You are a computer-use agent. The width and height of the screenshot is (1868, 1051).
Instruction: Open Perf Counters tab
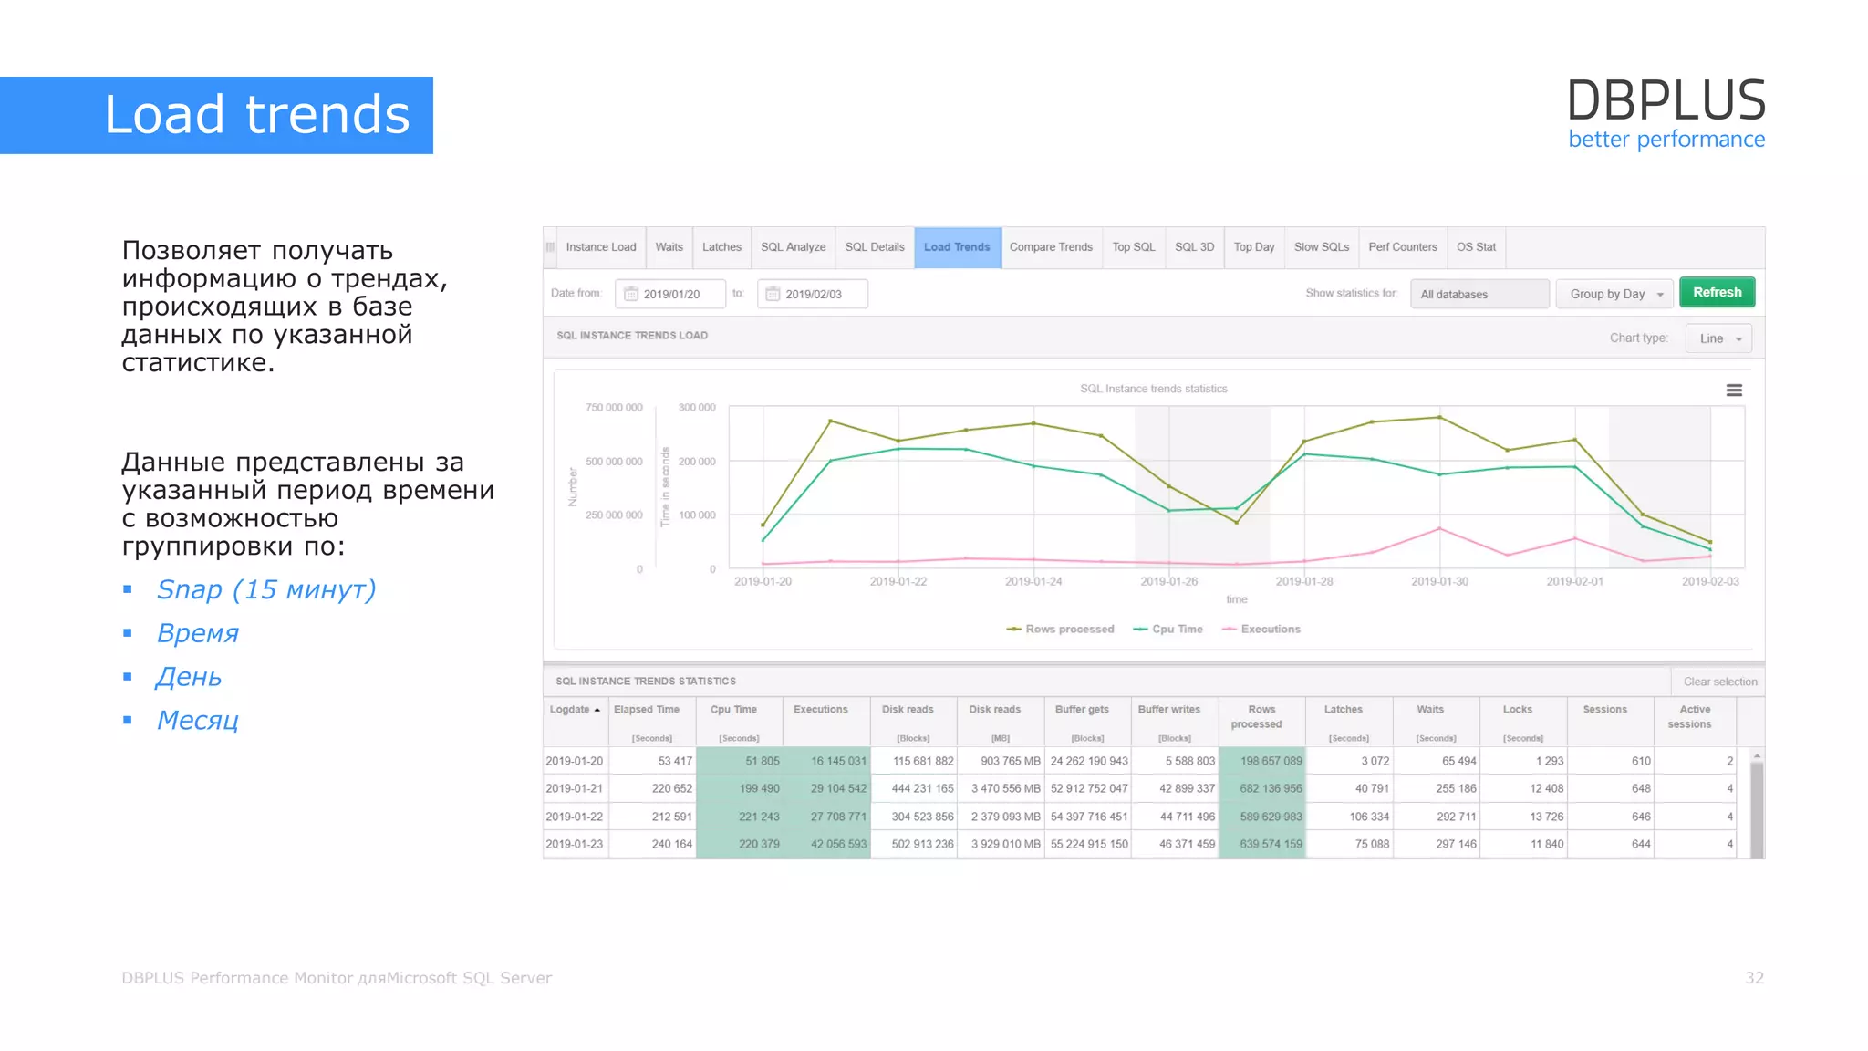click(1403, 247)
